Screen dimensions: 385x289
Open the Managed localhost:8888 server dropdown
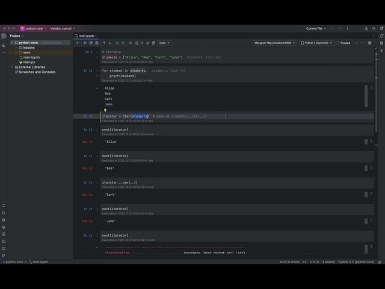274,43
